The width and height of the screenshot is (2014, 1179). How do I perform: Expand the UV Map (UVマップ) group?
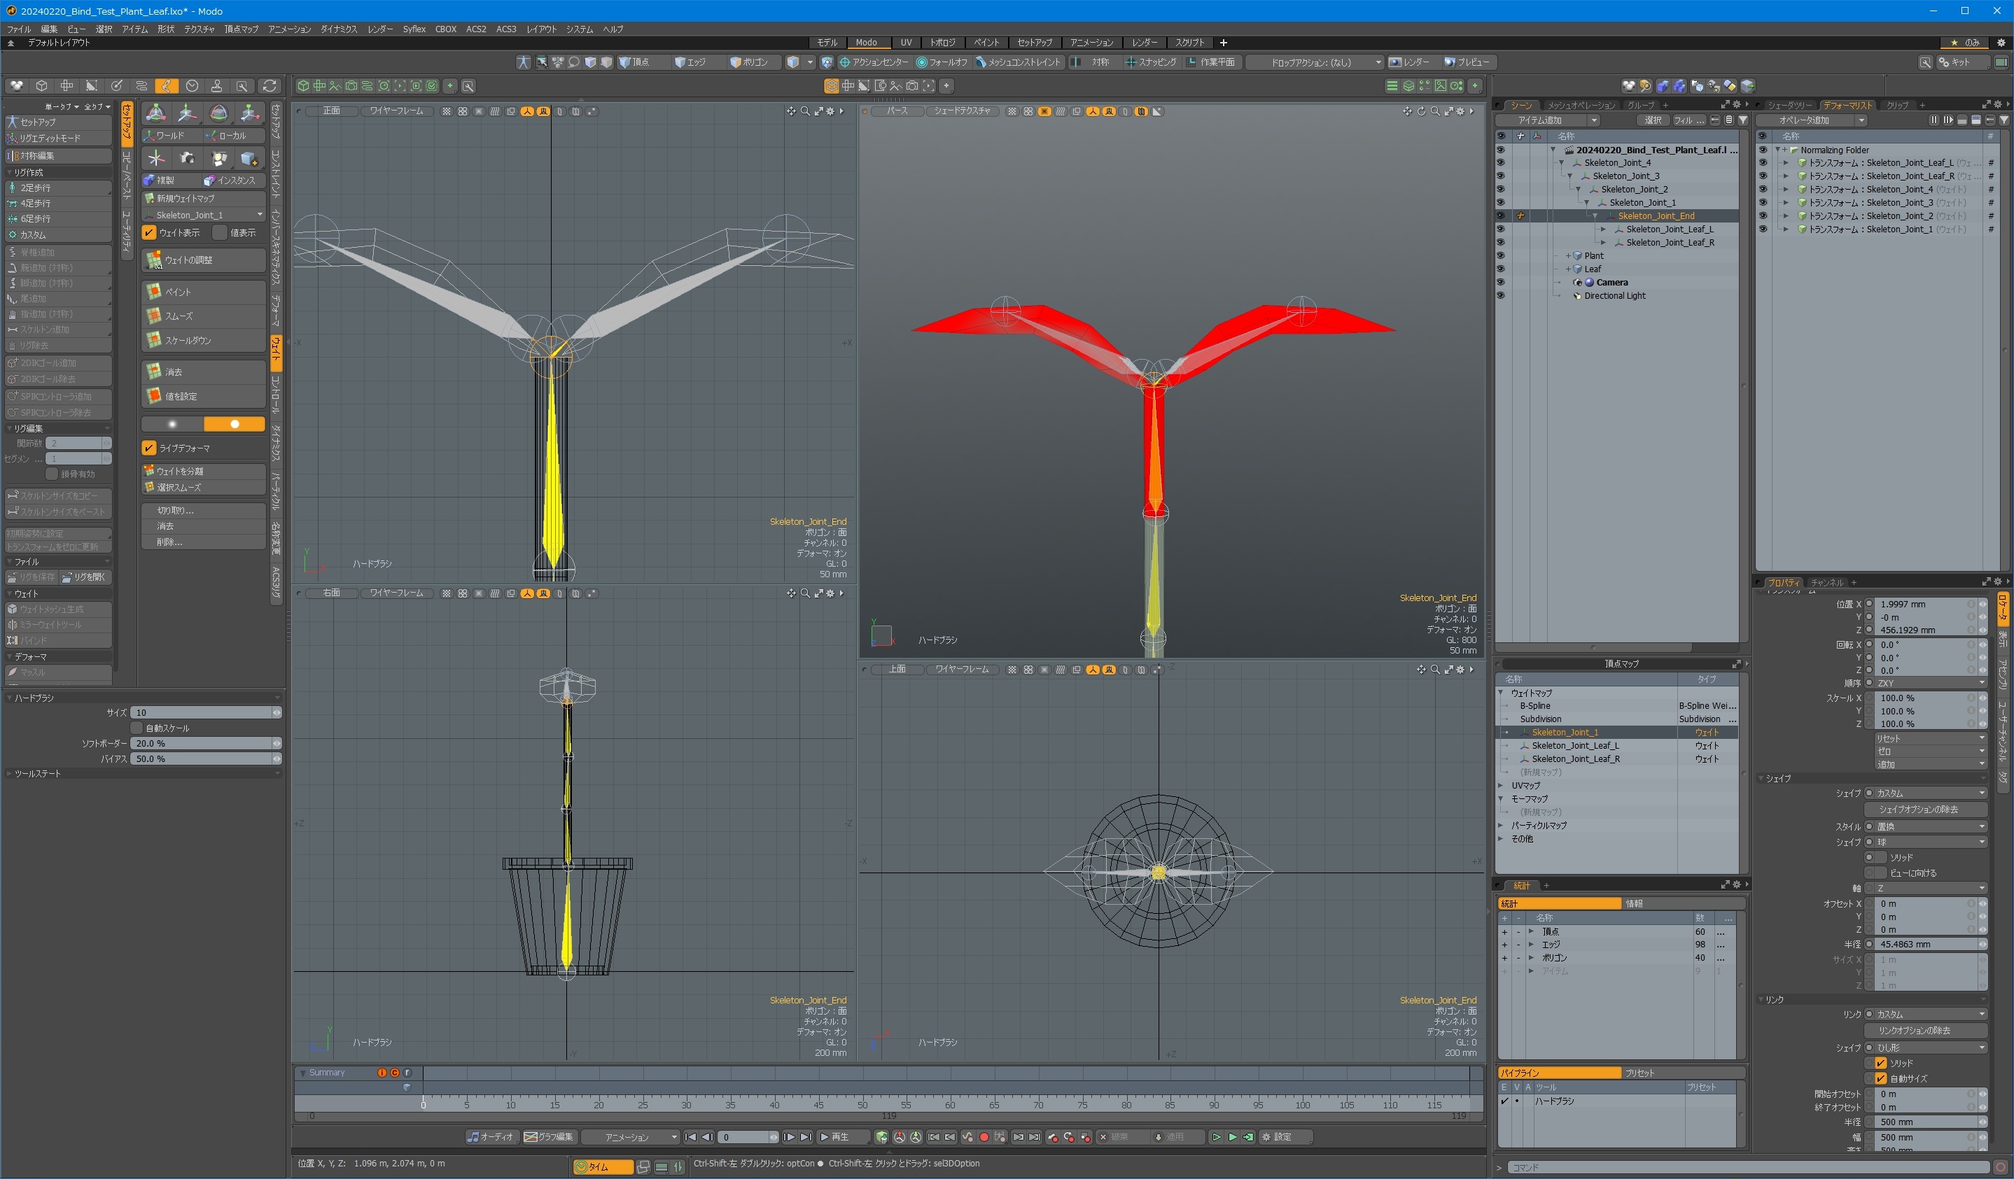pyautogui.click(x=1501, y=786)
